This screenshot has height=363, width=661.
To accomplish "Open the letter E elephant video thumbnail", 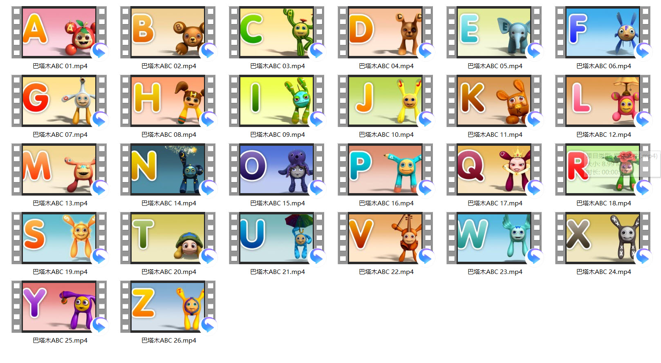I will pyautogui.click(x=494, y=32).
